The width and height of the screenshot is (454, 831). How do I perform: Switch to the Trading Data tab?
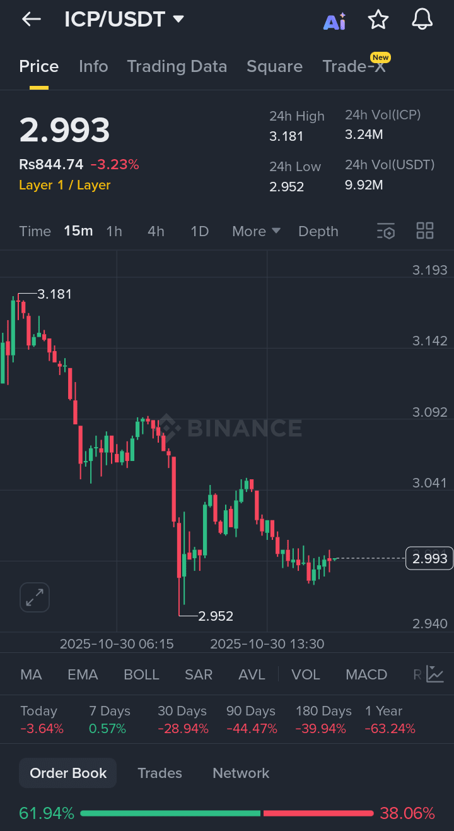click(177, 66)
